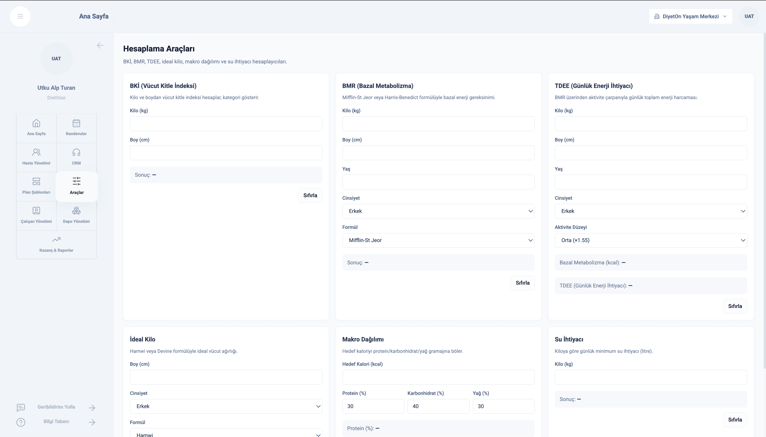Click Sıfırla in the BKİ card
Viewport: 766px width, 437px height.
310,195
